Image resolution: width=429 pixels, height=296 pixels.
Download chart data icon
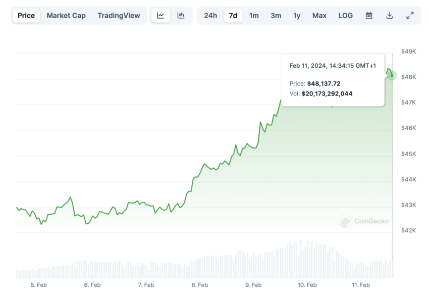[389, 16]
